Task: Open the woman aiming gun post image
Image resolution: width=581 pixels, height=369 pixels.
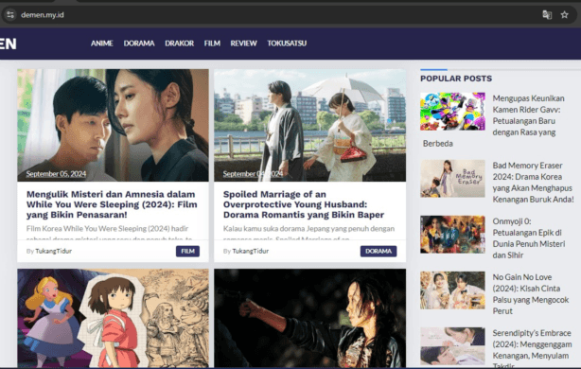Action: click(x=309, y=318)
